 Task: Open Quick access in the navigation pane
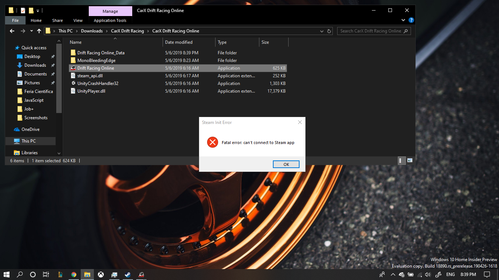pos(34,48)
